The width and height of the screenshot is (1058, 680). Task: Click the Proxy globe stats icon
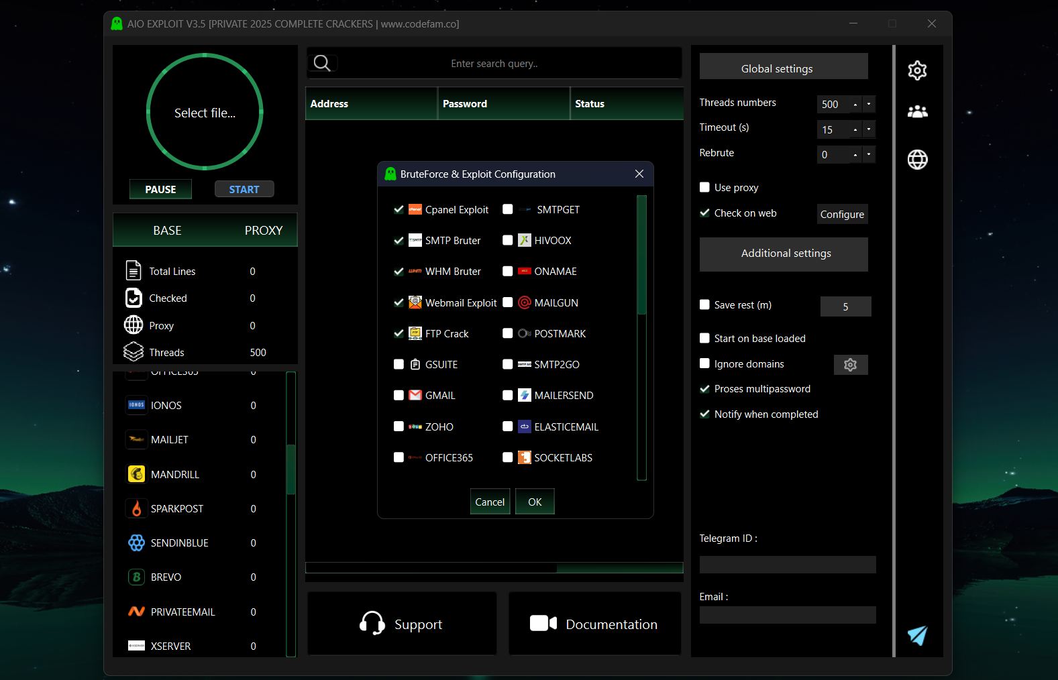tap(134, 325)
